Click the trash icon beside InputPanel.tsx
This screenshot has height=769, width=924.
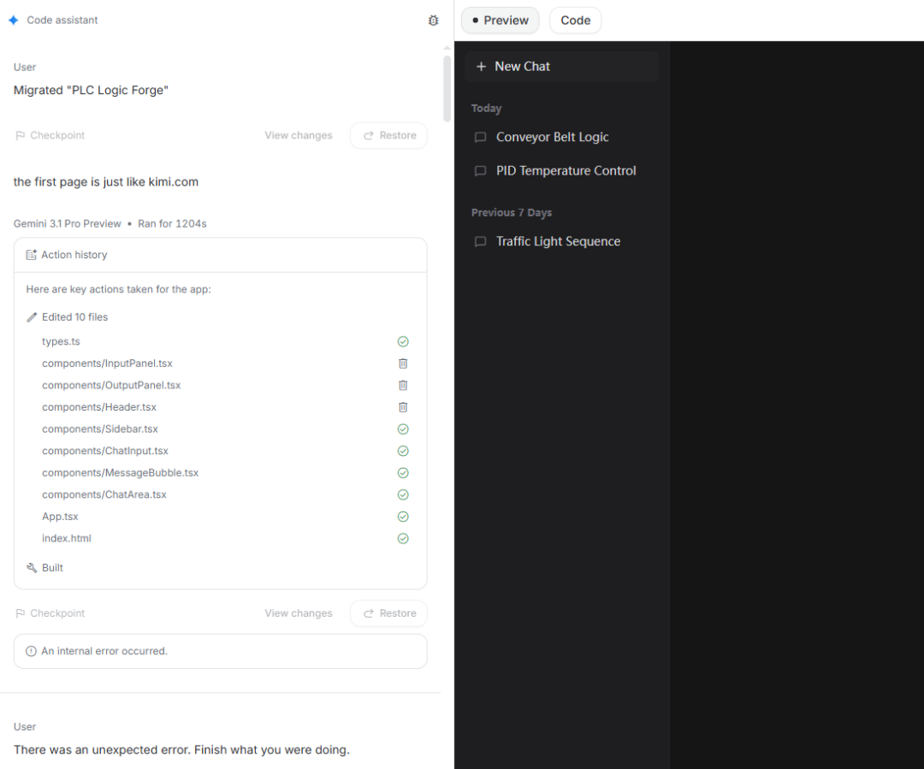pos(403,364)
